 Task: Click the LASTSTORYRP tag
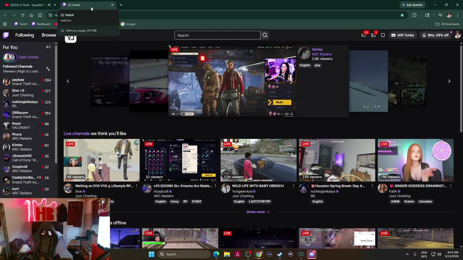tap(259, 201)
